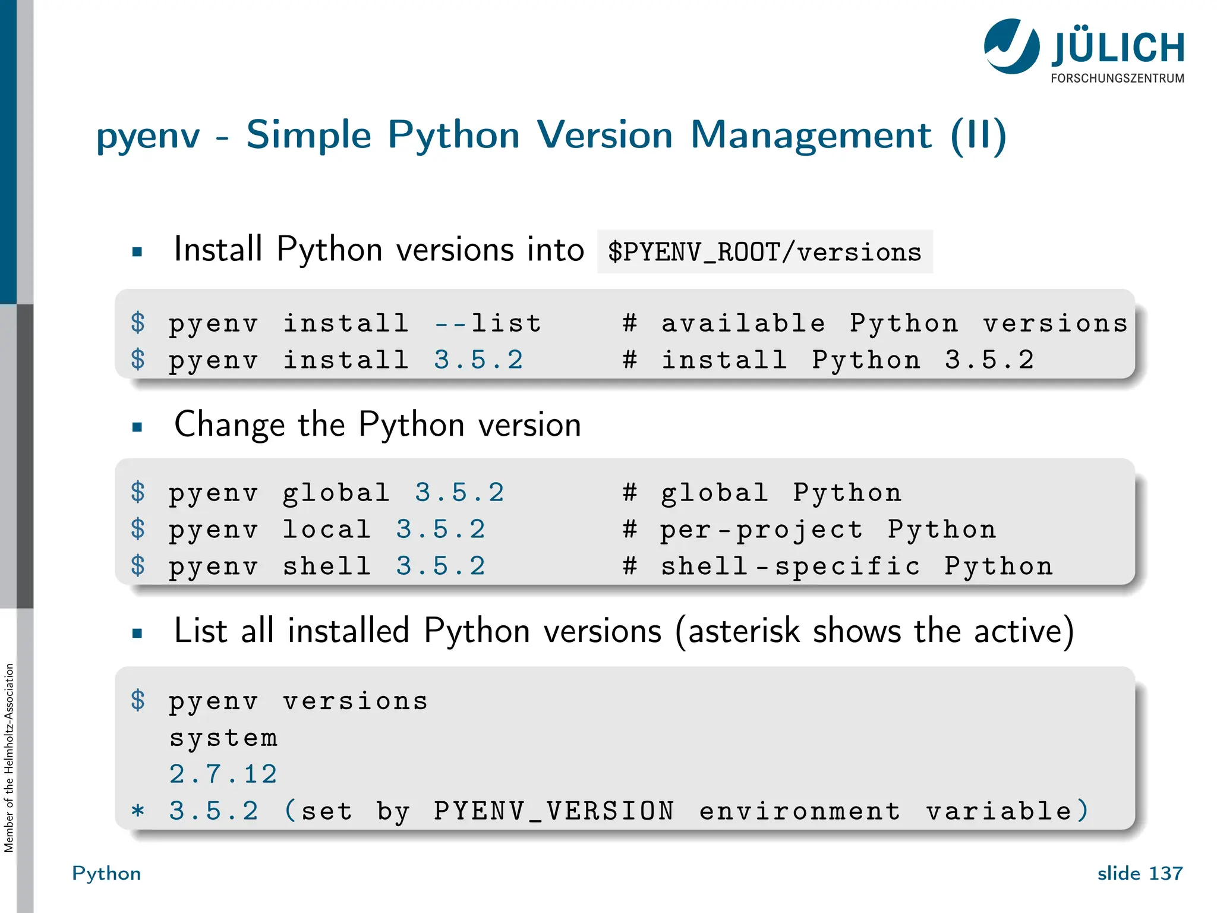The image size is (1217, 913).
Task: Click the footer label 'Python'
Action: pos(106,874)
